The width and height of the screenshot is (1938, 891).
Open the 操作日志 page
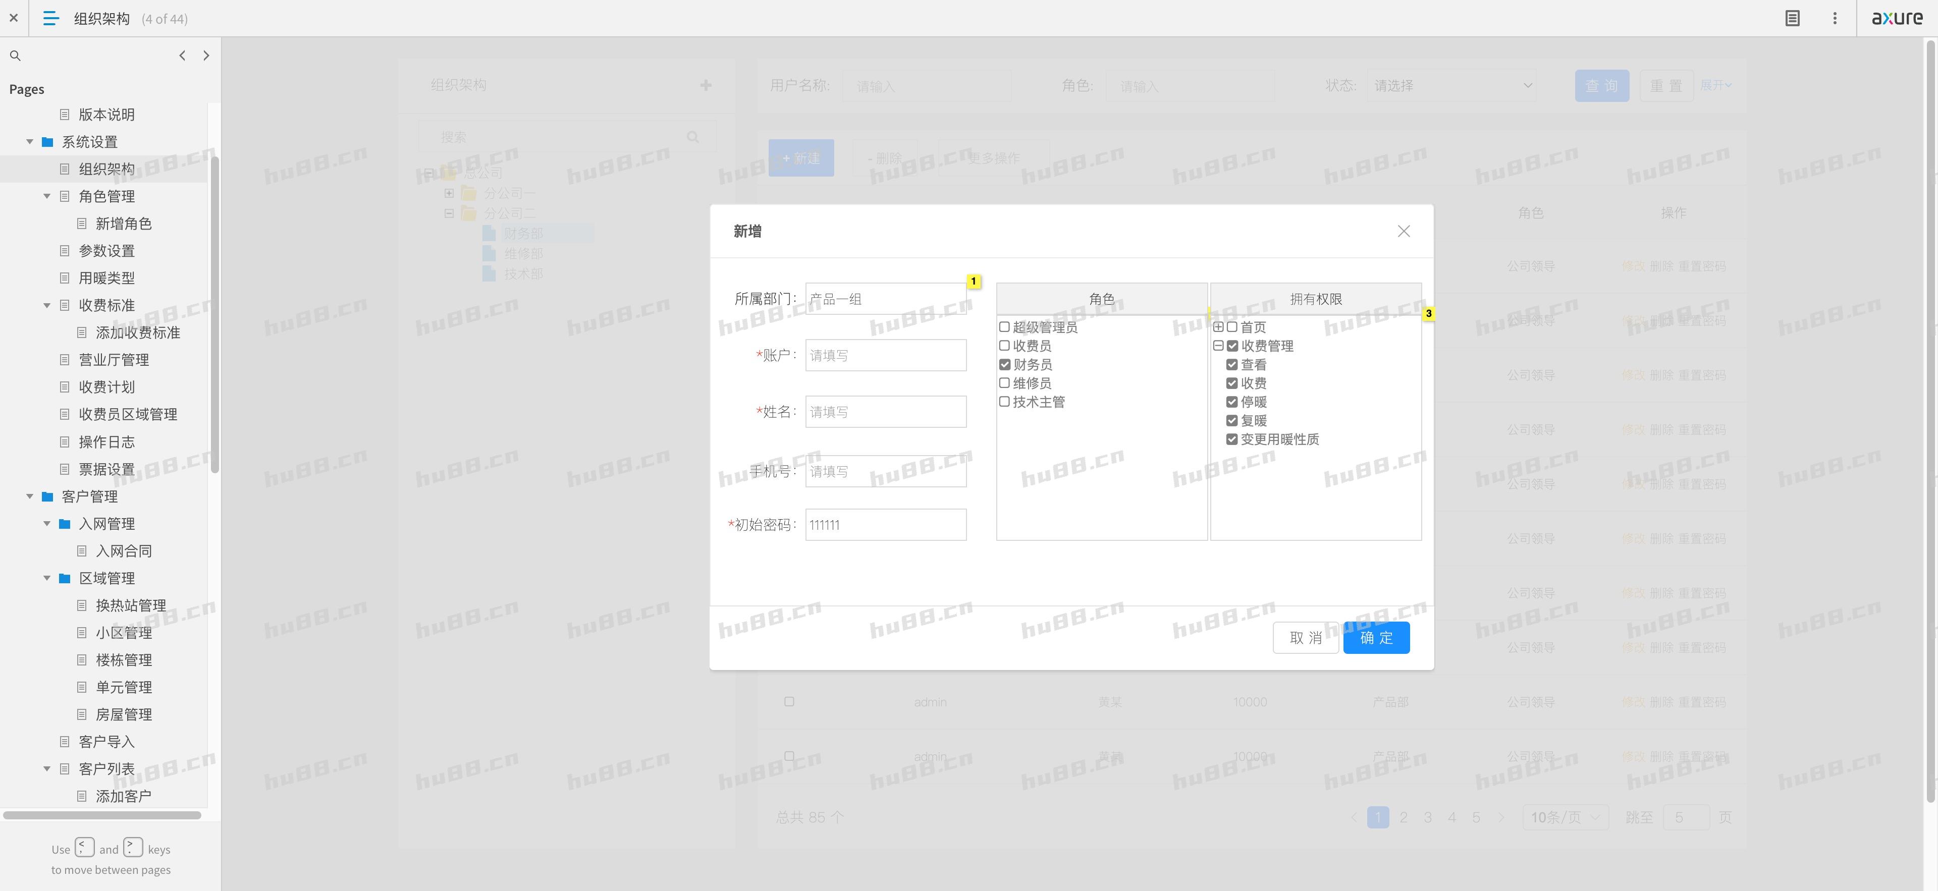click(107, 442)
